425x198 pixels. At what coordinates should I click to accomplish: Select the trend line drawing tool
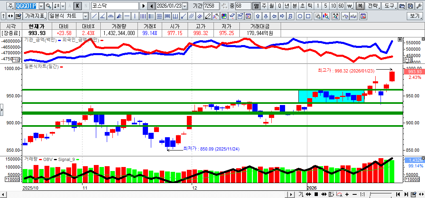[x=94, y=16]
